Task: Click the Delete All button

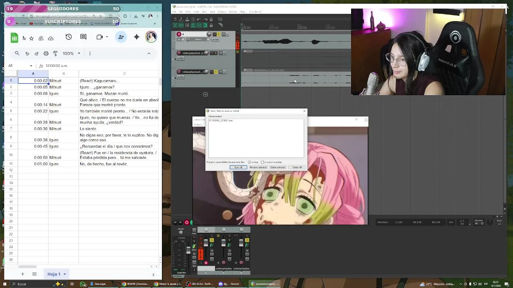Action: [x=297, y=167]
